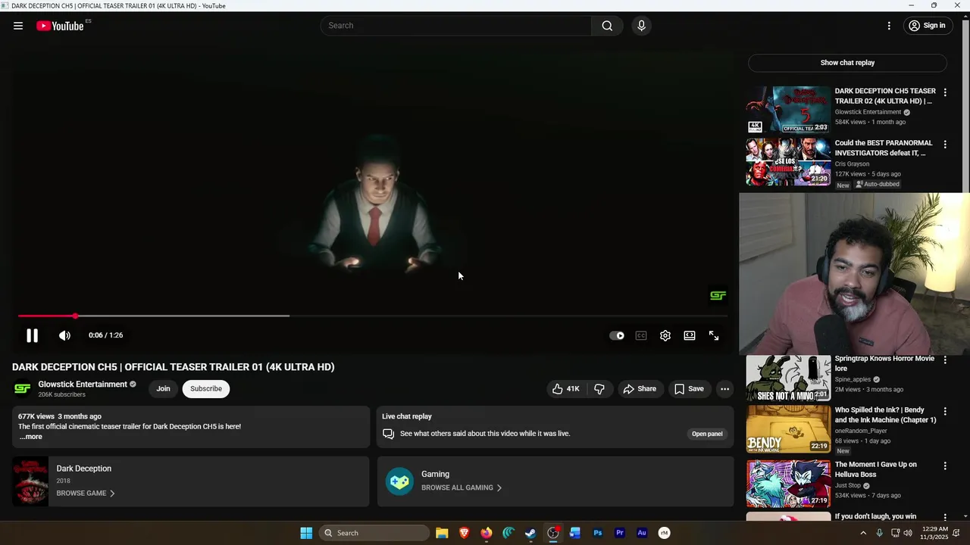This screenshot has width=970, height=545.
Task: Click the Spine_apples channel name
Action: pos(853,379)
